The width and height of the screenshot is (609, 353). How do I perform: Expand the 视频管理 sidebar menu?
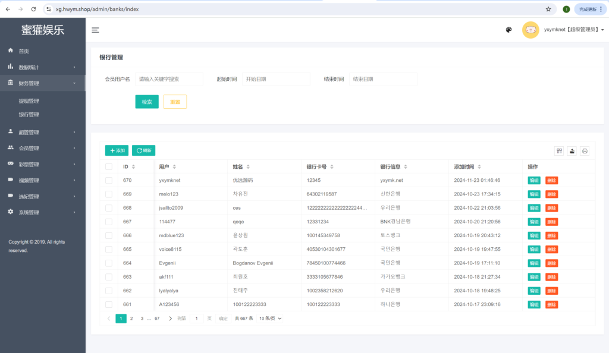click(x=43, y=181)
